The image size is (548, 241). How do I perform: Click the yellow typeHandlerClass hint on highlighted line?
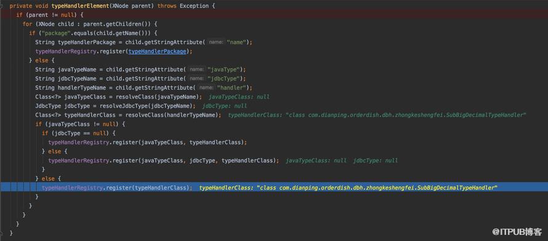coord(348,188)
